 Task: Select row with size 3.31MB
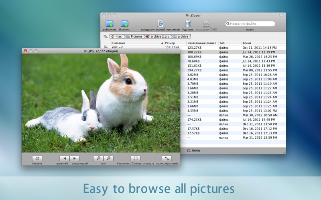pos(233,102)
